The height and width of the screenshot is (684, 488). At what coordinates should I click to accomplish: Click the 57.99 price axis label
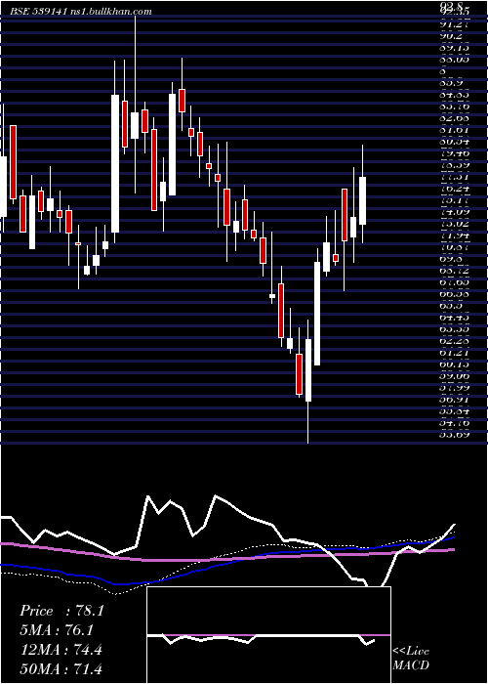click(454, 388)
